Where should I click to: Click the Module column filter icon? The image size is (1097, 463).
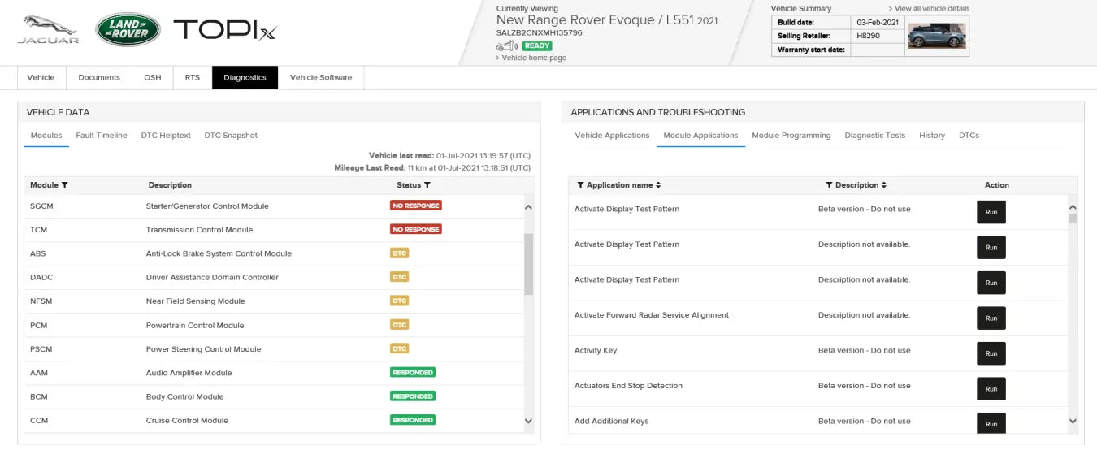click(x=65, y=185)
